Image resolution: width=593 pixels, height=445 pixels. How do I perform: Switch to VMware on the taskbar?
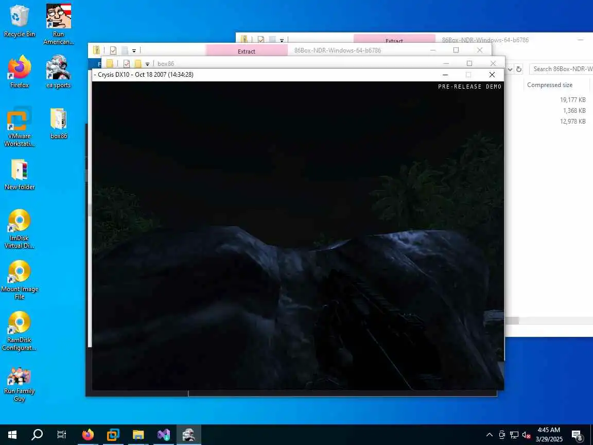113,434
